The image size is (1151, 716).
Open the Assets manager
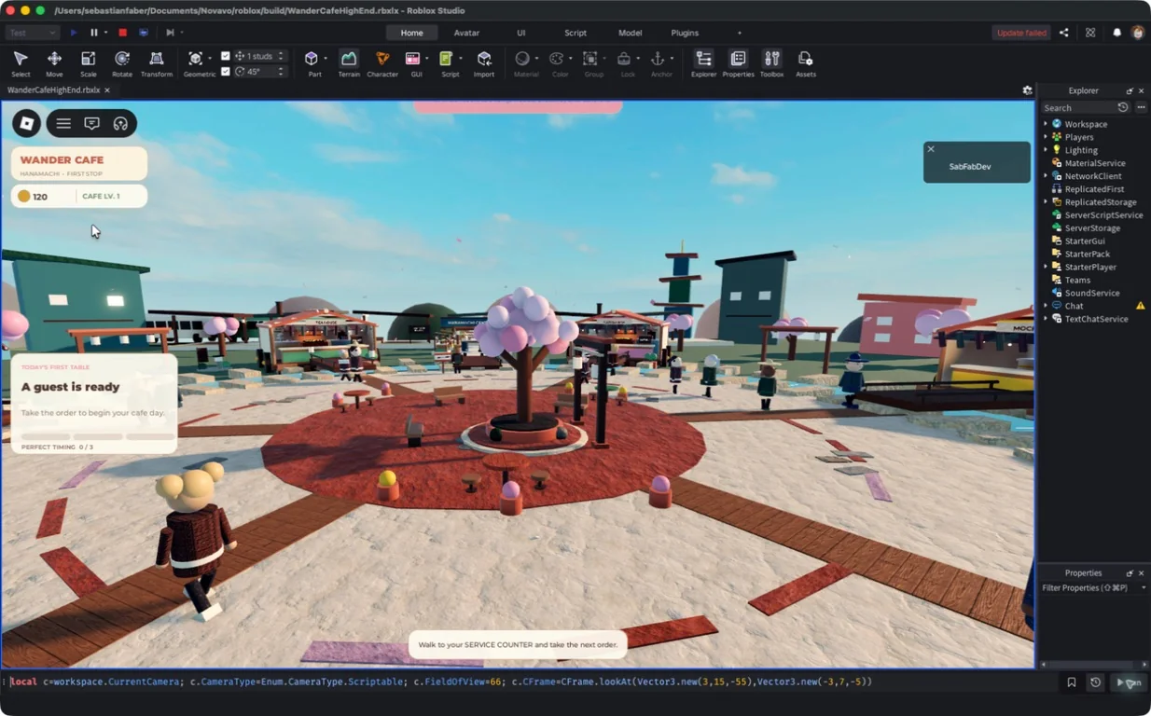point(806,63)
